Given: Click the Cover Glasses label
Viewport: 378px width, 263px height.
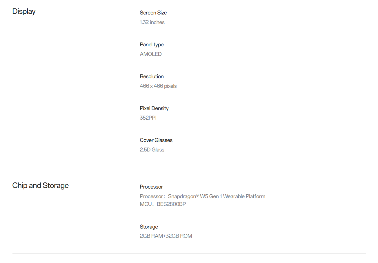Looking at the screenshot, I should (156, 140).
